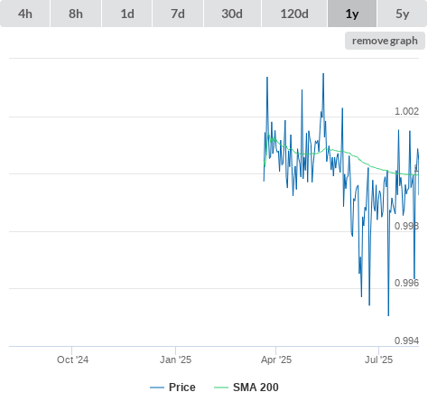Click the Oct '24 axis label
Viewport: 428px width, 411px height.
coord(72,360)
